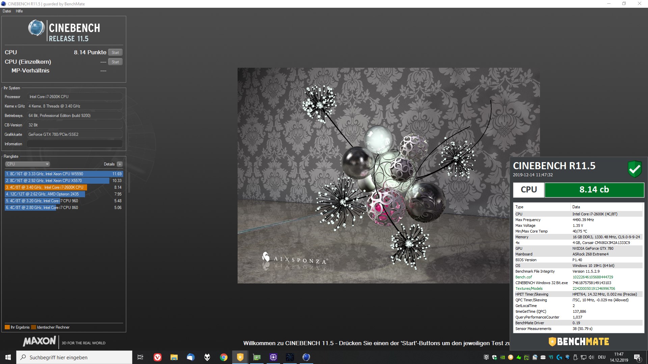This screenshot has height=364, width=648.
Task: Start the CPU (Einzelkern) single-core test
Action: pos(115,62)
